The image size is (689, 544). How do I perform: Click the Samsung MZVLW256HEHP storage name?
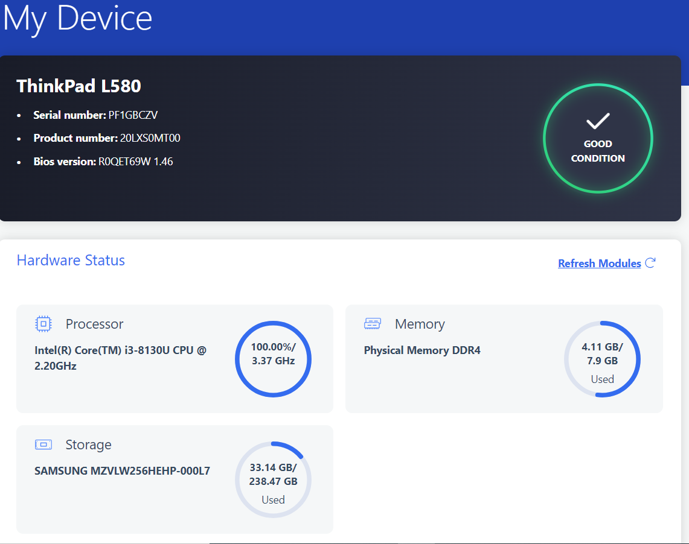coord(122,471)
